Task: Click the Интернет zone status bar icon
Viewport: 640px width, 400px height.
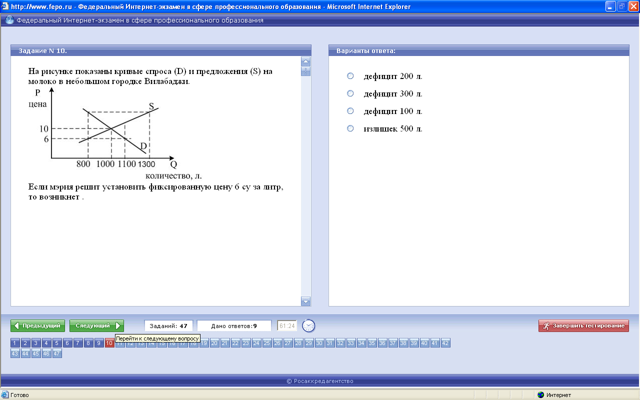Action: click(540, 395)
